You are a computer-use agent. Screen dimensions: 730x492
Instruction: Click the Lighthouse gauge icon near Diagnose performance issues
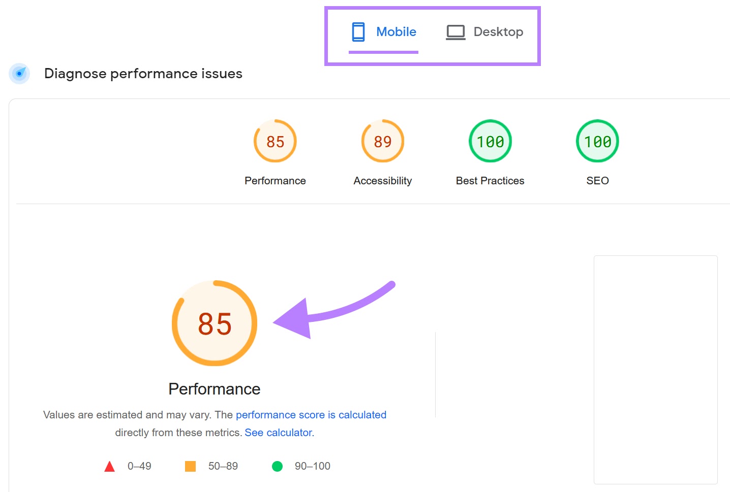click(x=19, y=74)
